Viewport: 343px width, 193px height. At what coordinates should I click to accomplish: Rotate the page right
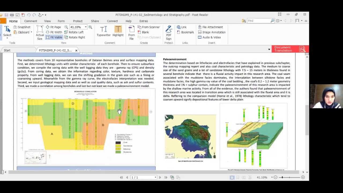coord(75,37)
